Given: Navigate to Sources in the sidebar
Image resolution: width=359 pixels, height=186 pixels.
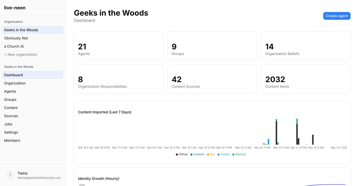Looking at the screenshot, I should 11,116.
